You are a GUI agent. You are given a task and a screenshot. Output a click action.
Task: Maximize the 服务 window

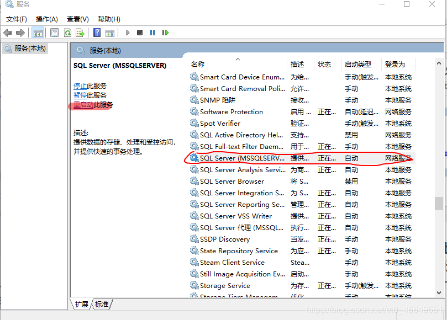[407, 4]
